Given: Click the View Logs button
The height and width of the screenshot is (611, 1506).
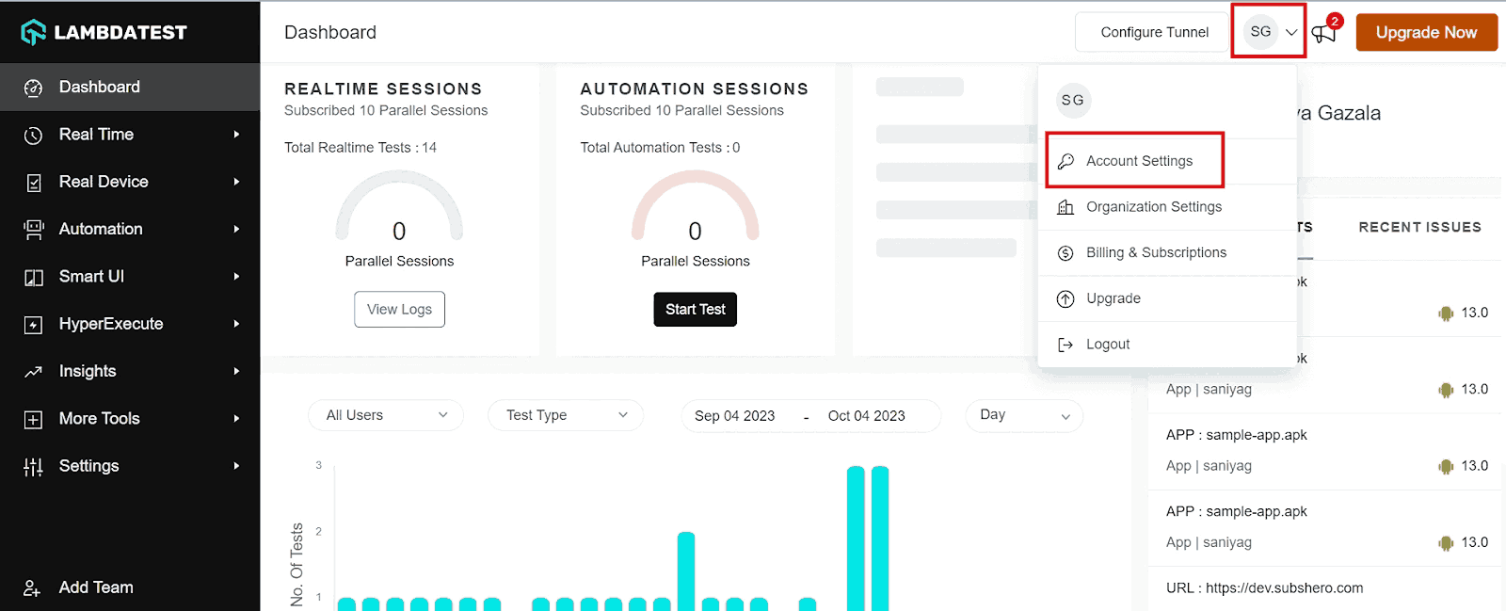Looking at the screenshot, I should (x=399, y=309).
